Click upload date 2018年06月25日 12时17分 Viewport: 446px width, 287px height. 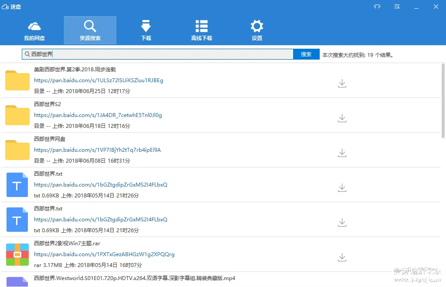(x=98, y=91)
